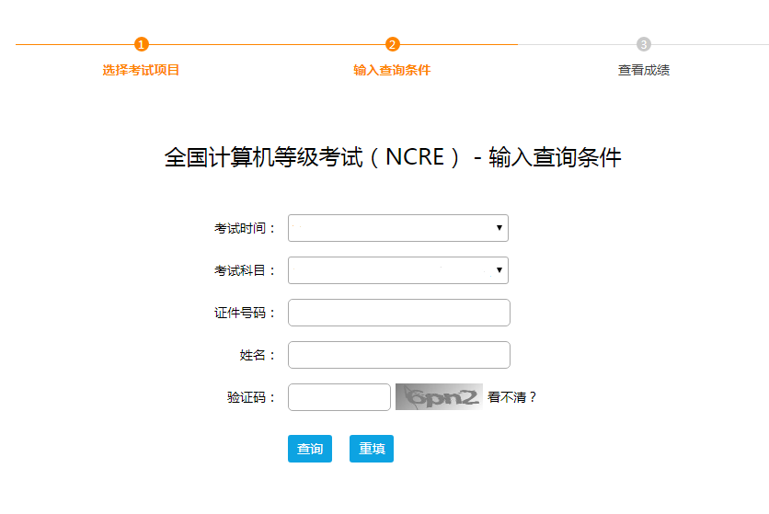Click the blue 查询 button
This screenshot has width=769, height=514.
[310, 449]
